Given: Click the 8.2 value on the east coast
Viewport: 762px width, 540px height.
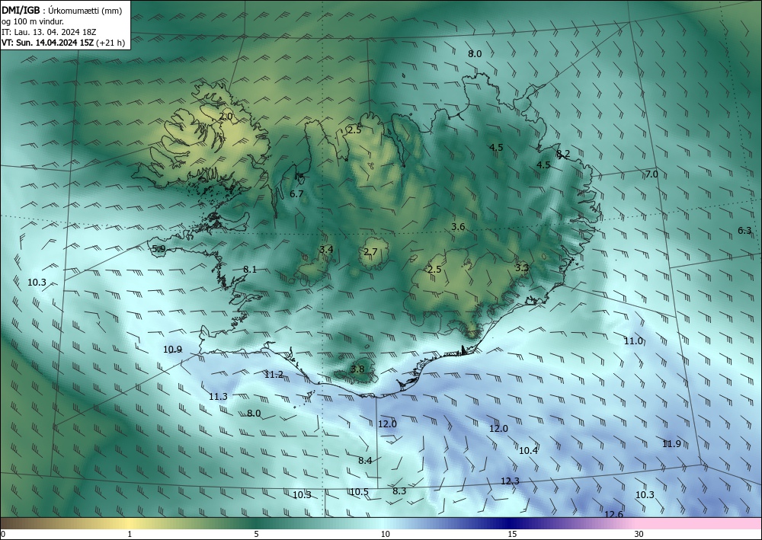Looking at the screenshot, I should [563, 154].
